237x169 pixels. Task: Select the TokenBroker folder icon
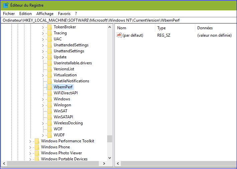coord(49,27)
